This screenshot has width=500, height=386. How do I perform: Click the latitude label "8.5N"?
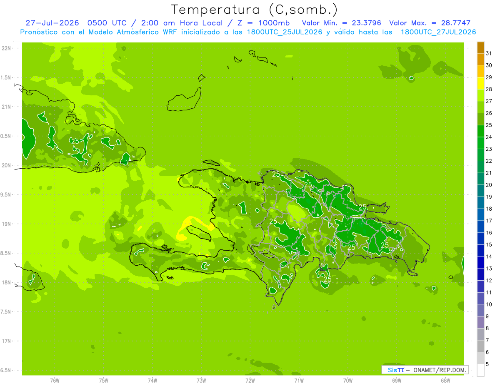(6, 253)
